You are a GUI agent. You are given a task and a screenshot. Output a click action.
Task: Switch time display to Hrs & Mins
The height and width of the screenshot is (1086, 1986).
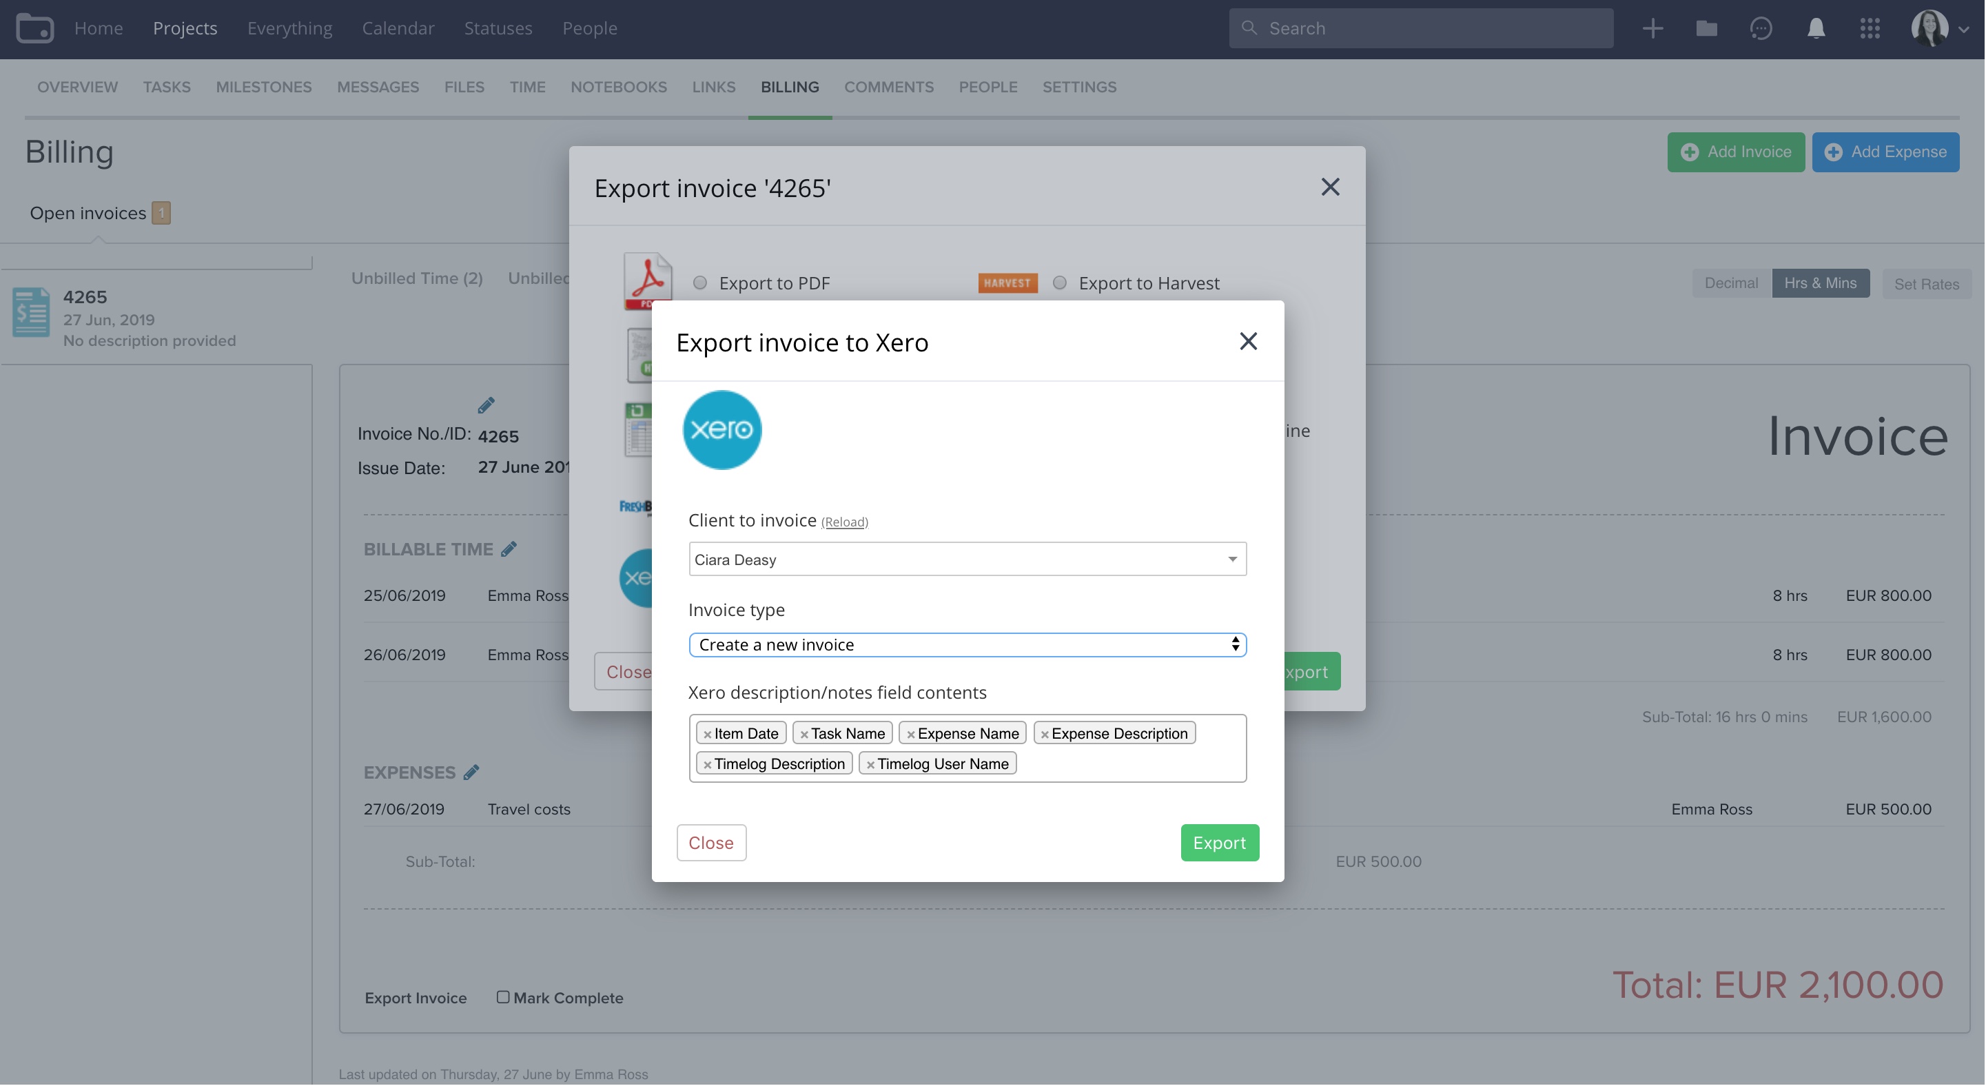click(1820, 283)
